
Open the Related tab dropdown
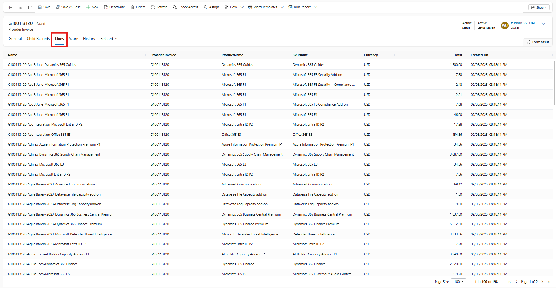click(x=109, y=39)
